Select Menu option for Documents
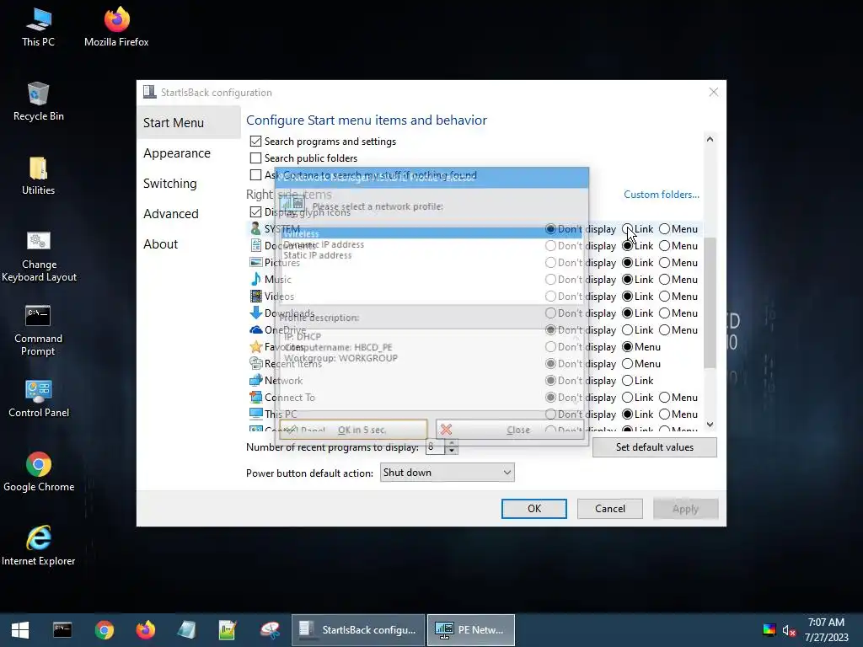 tap(664, 246)
